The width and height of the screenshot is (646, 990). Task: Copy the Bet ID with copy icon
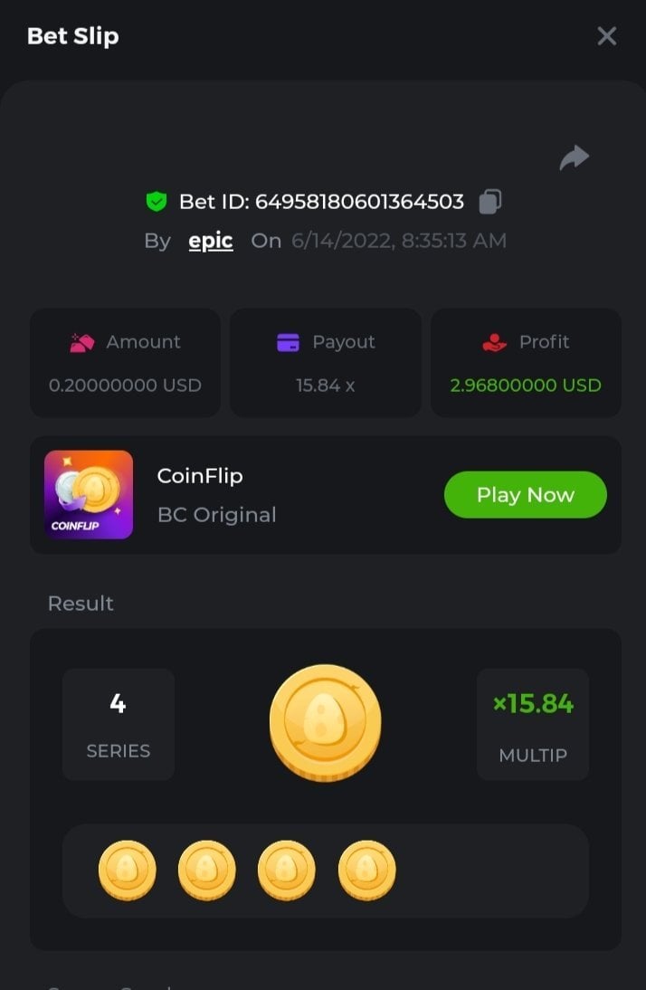coord(489,201)
